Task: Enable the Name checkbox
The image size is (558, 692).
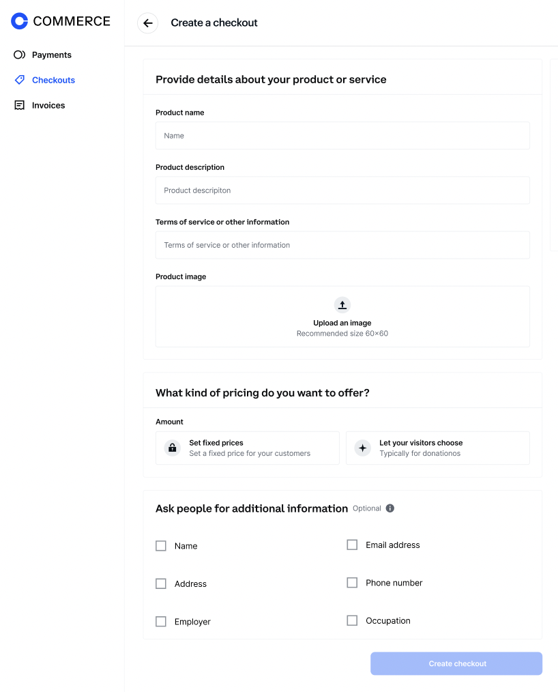Action: (161, 546)
